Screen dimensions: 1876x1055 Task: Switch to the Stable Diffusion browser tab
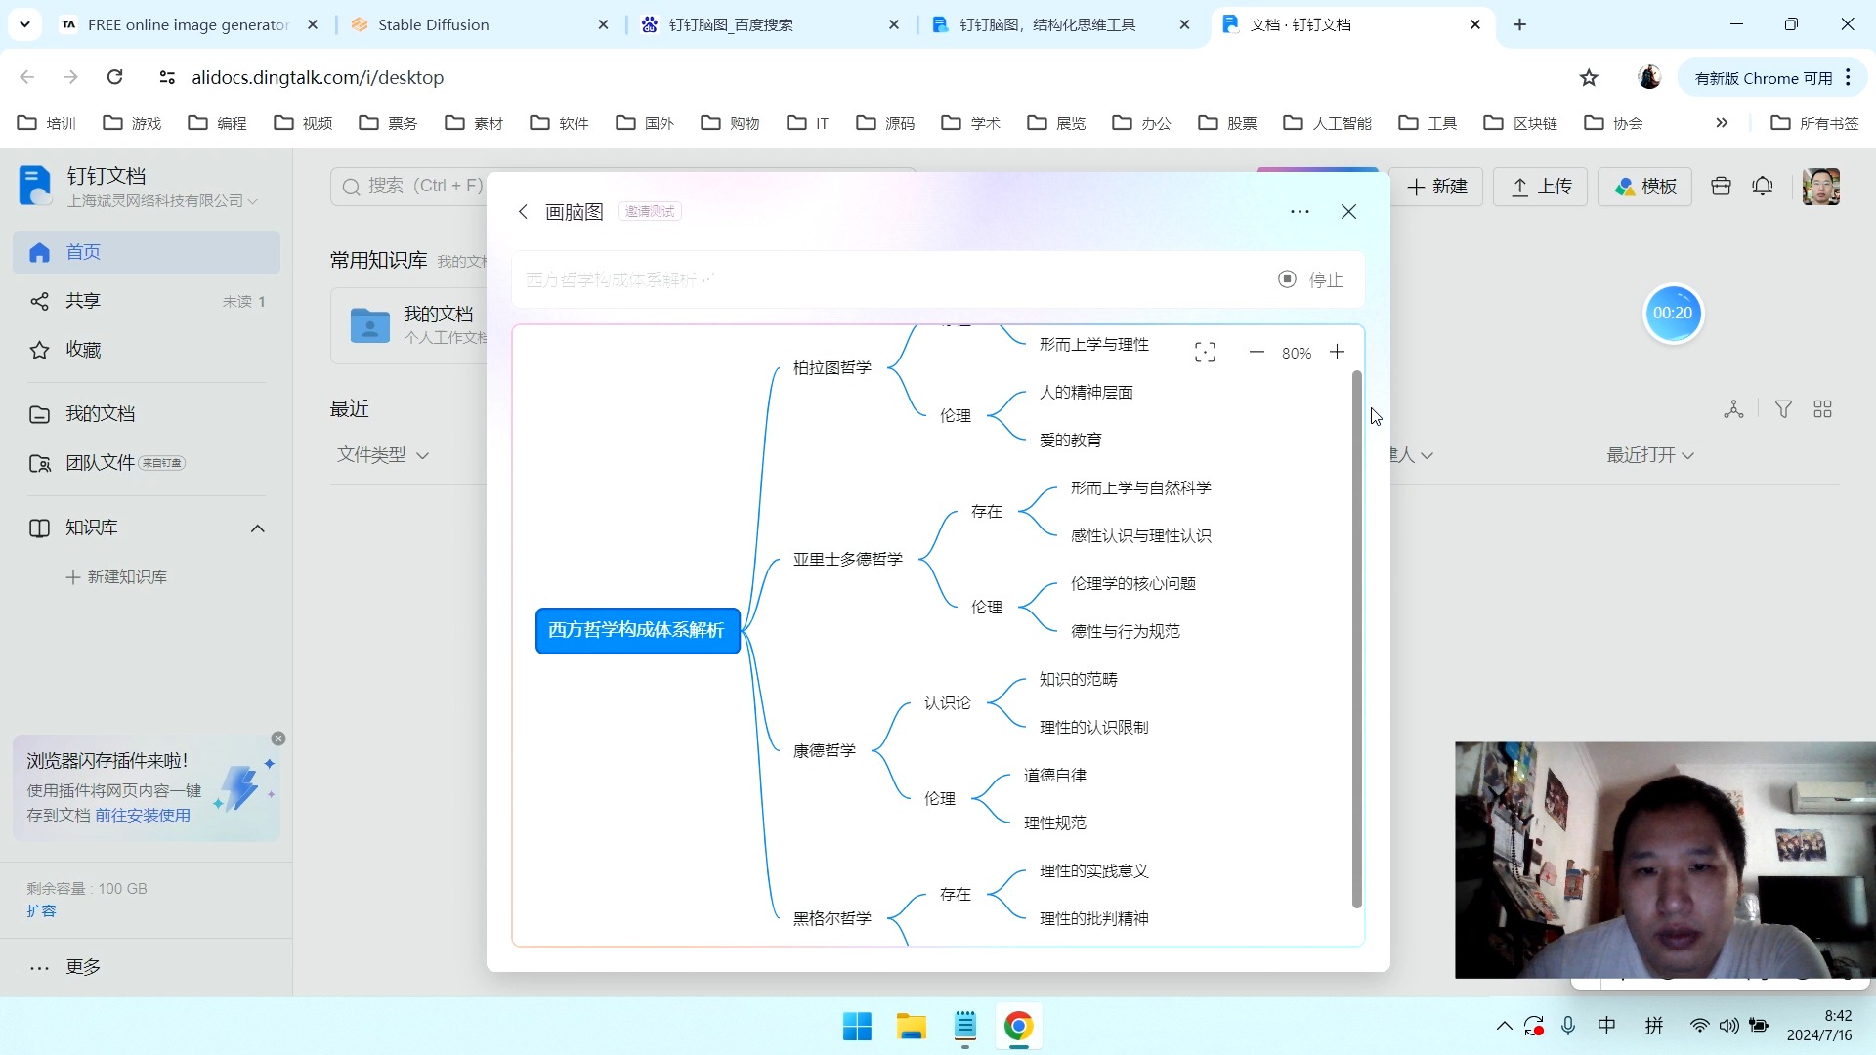click(436, 24)
